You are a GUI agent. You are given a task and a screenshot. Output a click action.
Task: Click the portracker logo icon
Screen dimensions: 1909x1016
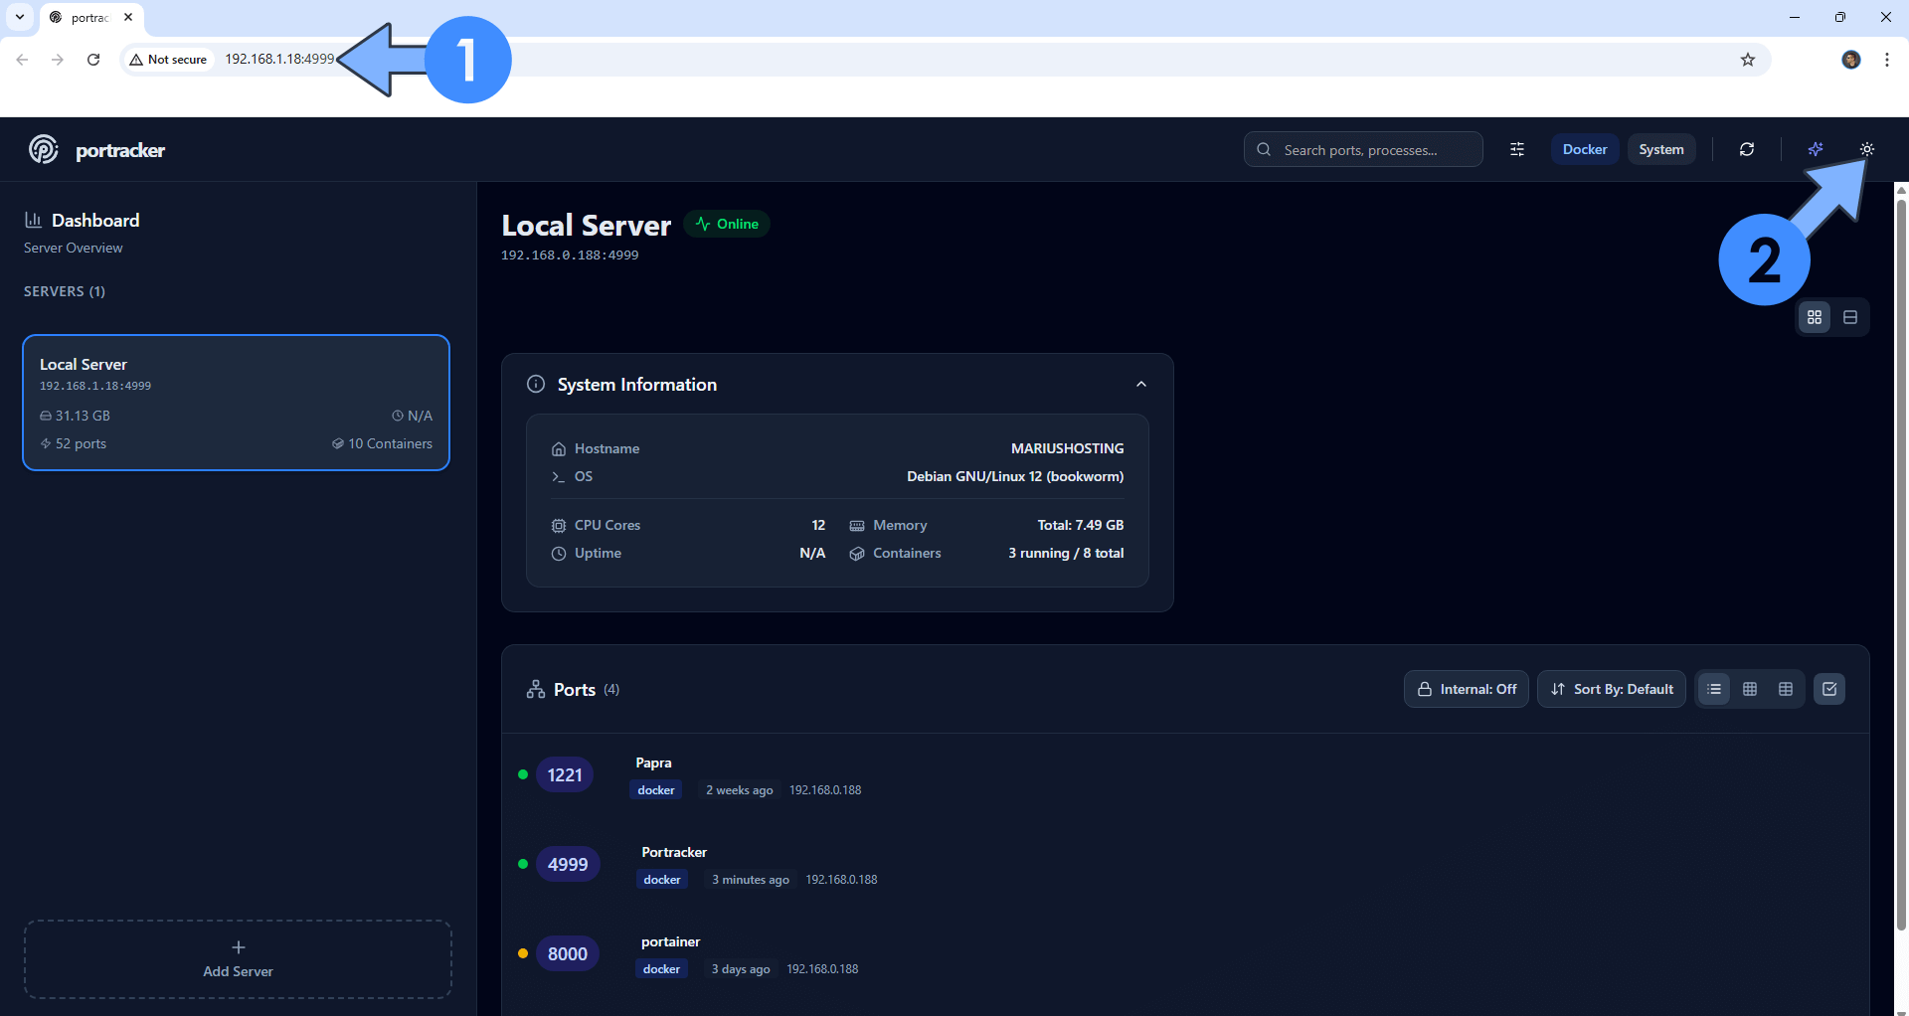click(x=43, y=149)
